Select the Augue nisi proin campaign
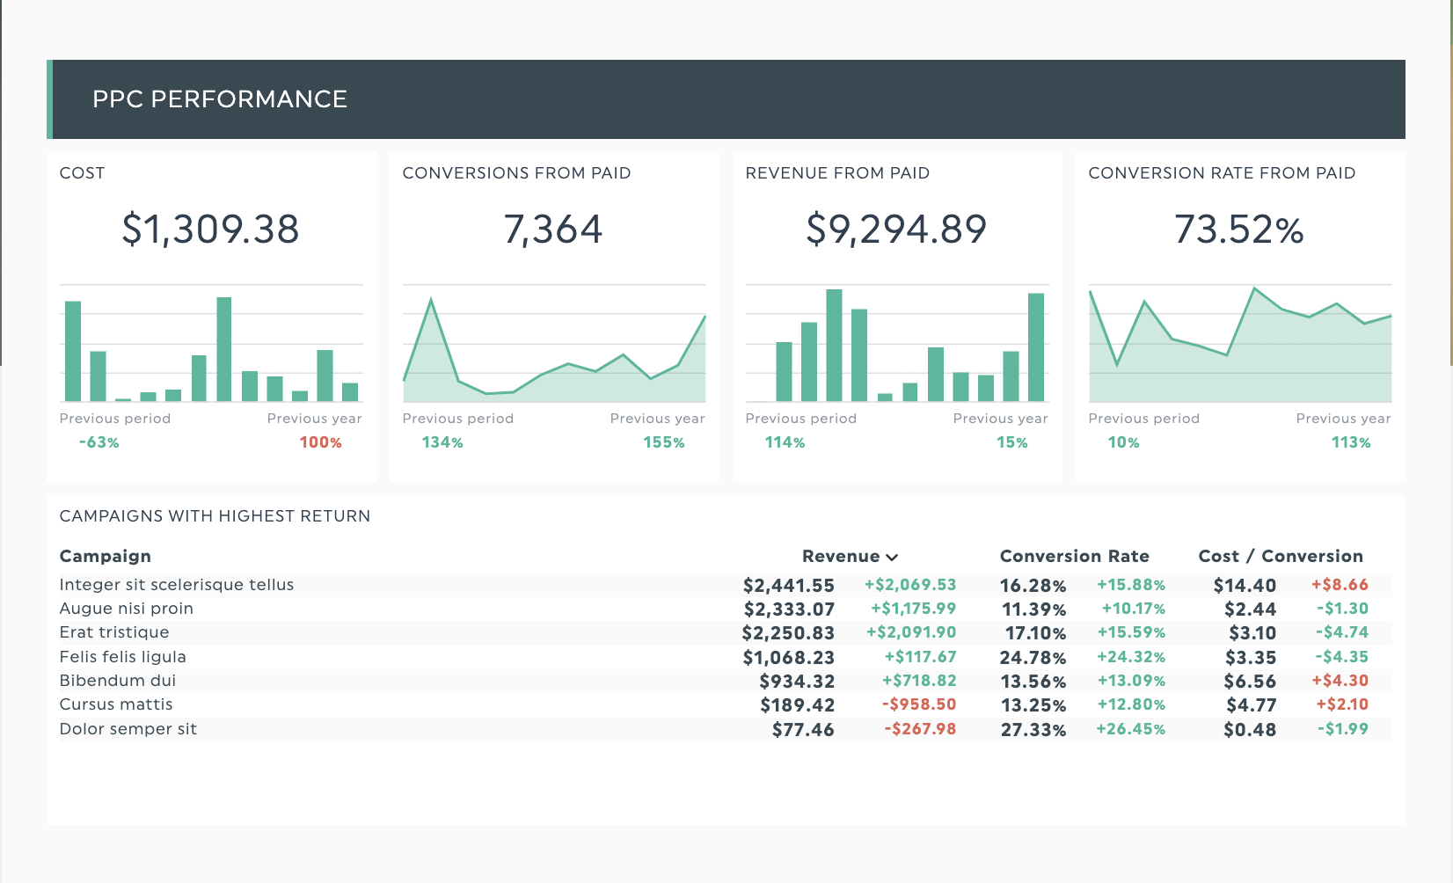Image resolution: width=1453 pixels, height=883 pixels. (126, 609)
